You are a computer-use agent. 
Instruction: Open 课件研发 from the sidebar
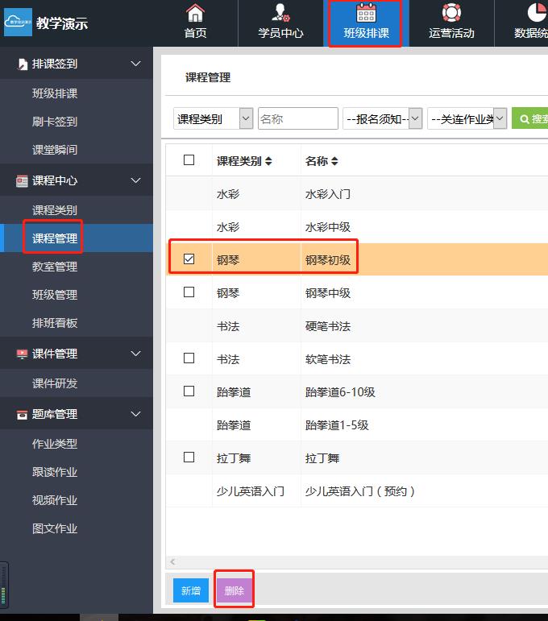(x=55, y=383)
